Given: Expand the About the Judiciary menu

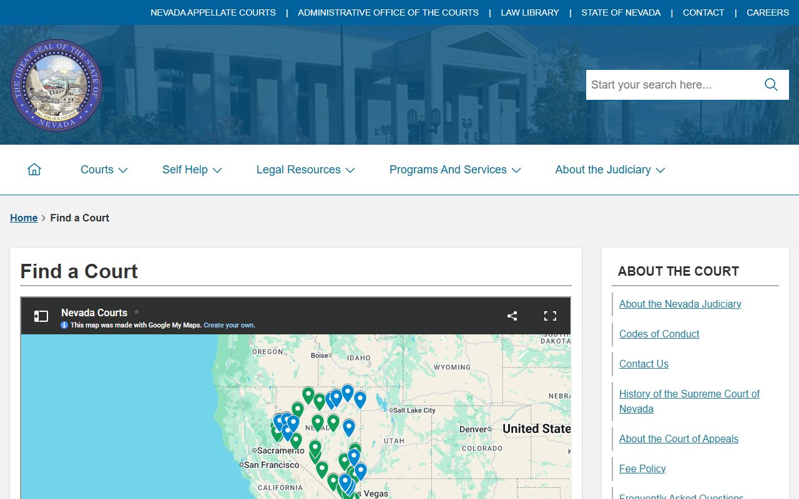Looking at the screenshot, I should (x=610, y=170).
